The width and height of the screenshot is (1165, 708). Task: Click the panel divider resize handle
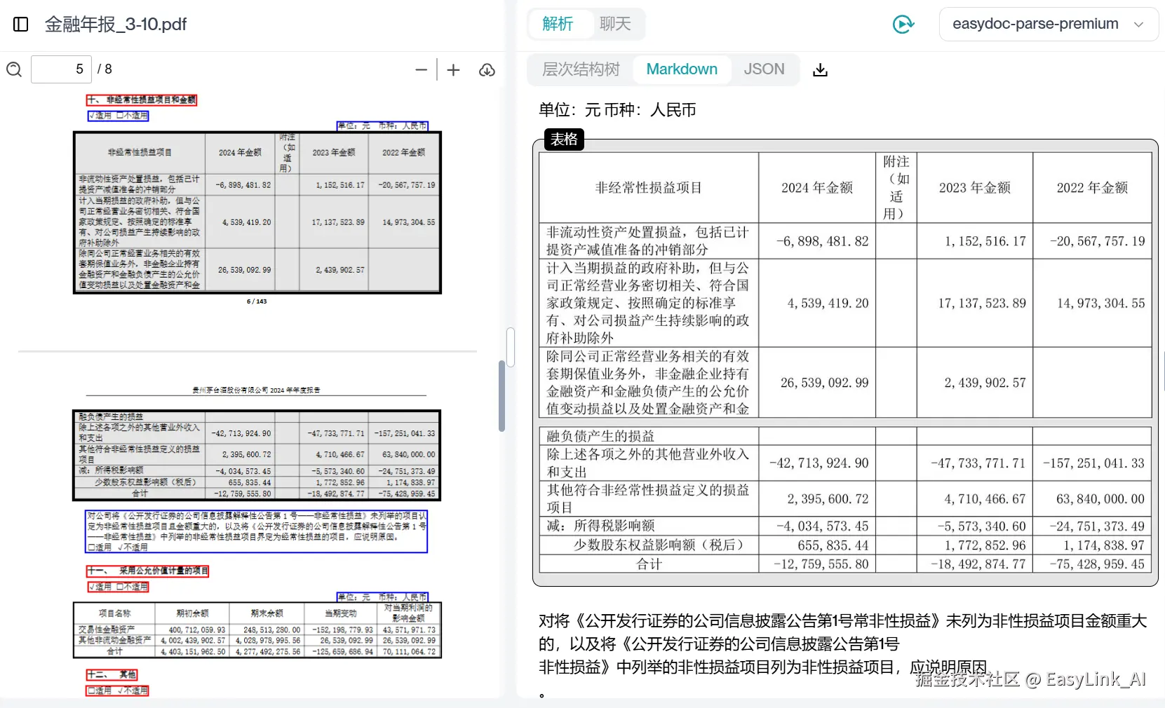click(x=511, y=347)
